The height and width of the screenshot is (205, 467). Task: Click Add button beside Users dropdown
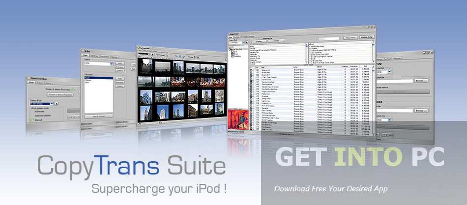pyautogui.click(x=120, y=63)
